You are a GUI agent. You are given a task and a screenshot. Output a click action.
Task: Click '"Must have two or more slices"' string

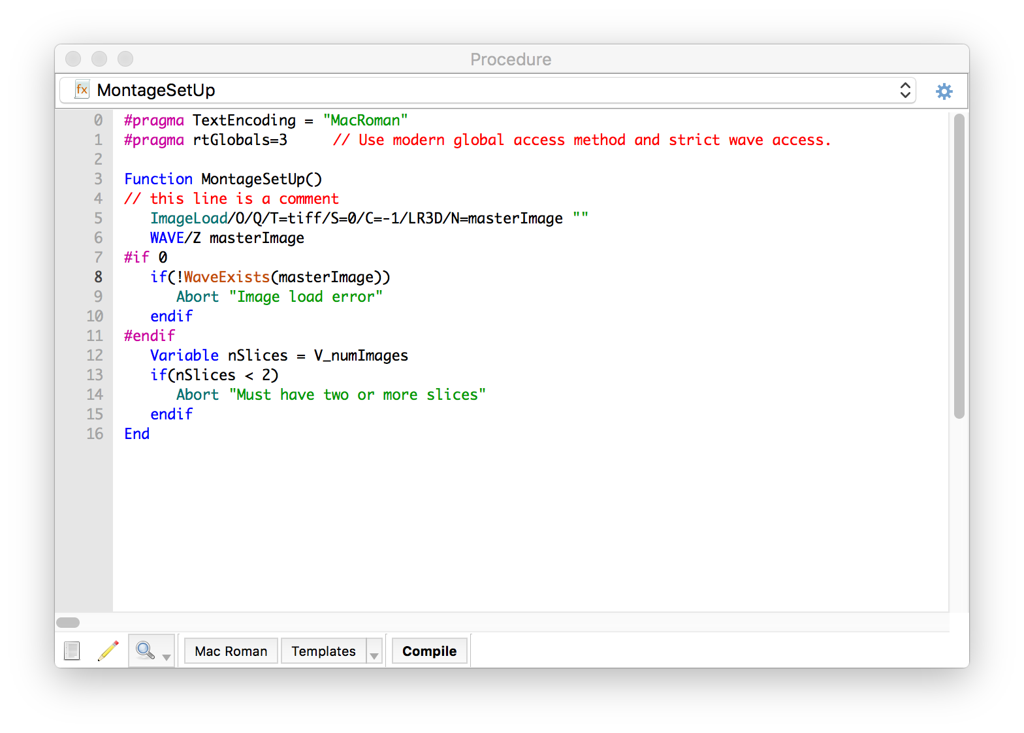pyautogui.click(x=357, y=395)
